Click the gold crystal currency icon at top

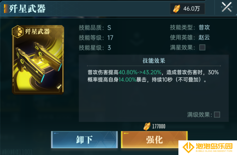coord(176,8)
